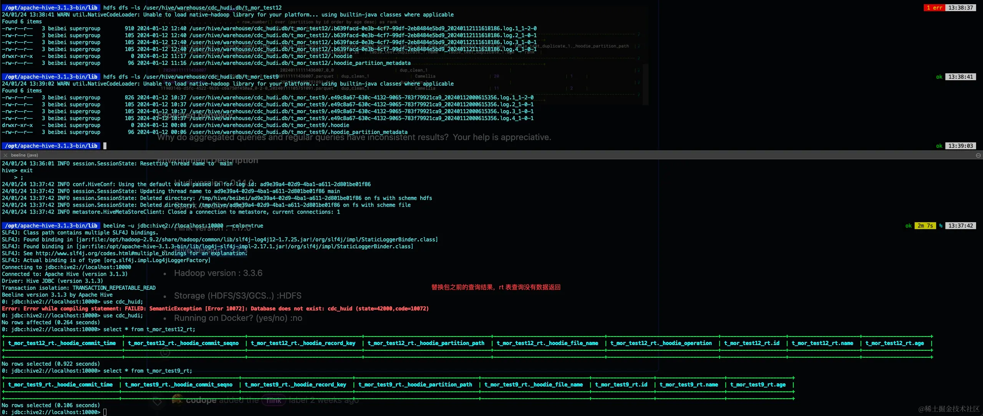Click the "flink" label link in the issue

274,400
